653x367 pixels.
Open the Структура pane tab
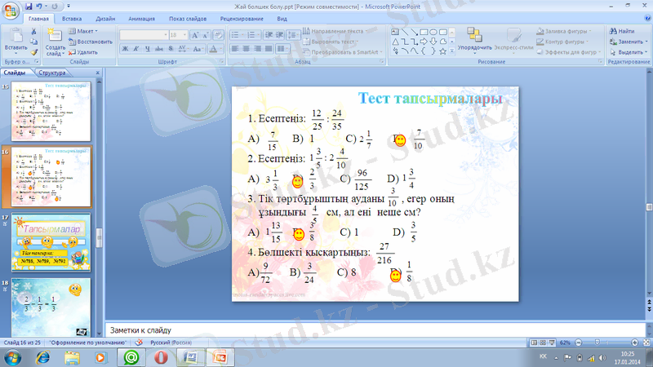[51, 73]
